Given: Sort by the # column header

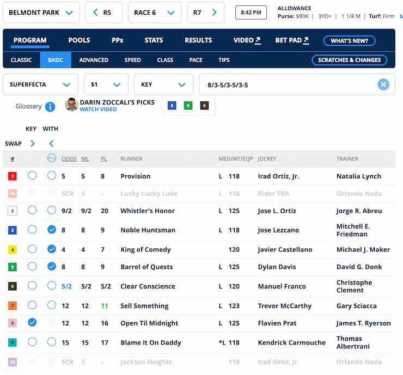Looking at the screenshot, I should click(13, 159).
